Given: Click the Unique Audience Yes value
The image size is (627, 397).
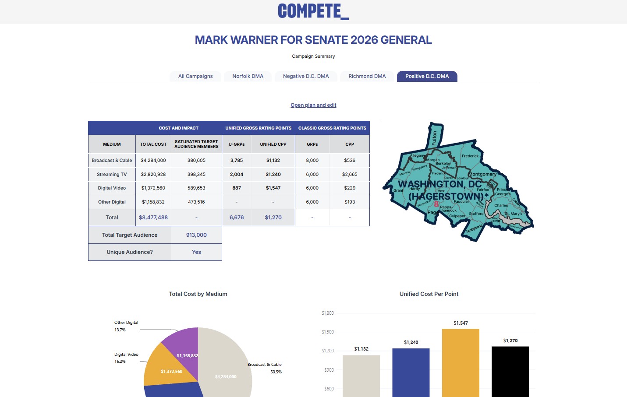Looking at the screenshot, I should click(x=196, y=252).
